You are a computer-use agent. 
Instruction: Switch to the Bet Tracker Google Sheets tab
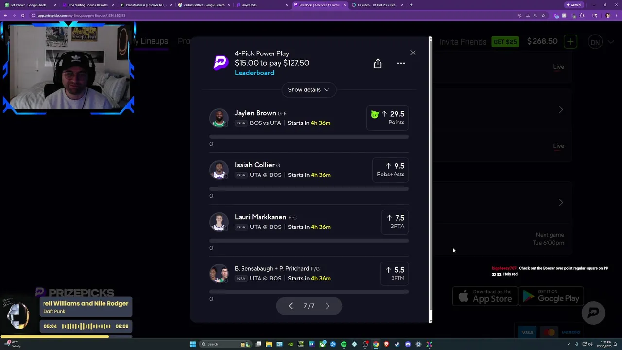click(30, 5)
